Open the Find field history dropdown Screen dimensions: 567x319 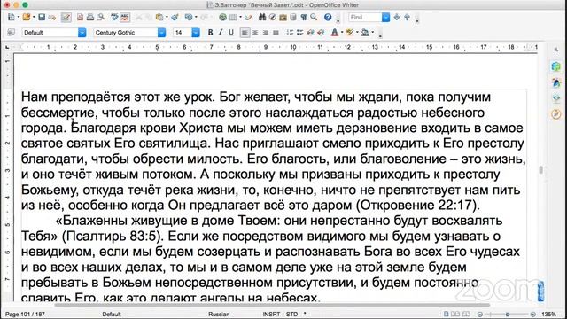386,17
